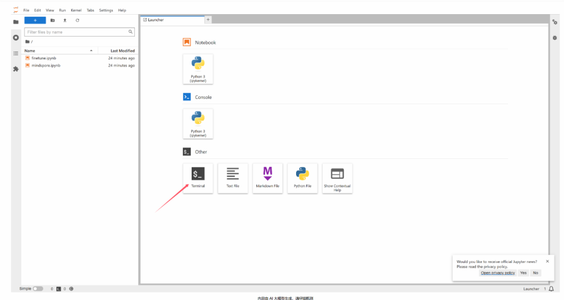564x300 pixels.
Task: Open the Edit menu
Action: pyautogui.click(x=38, y=10)
